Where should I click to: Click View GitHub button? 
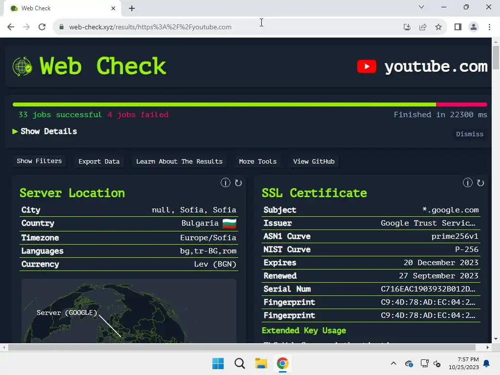314,161
